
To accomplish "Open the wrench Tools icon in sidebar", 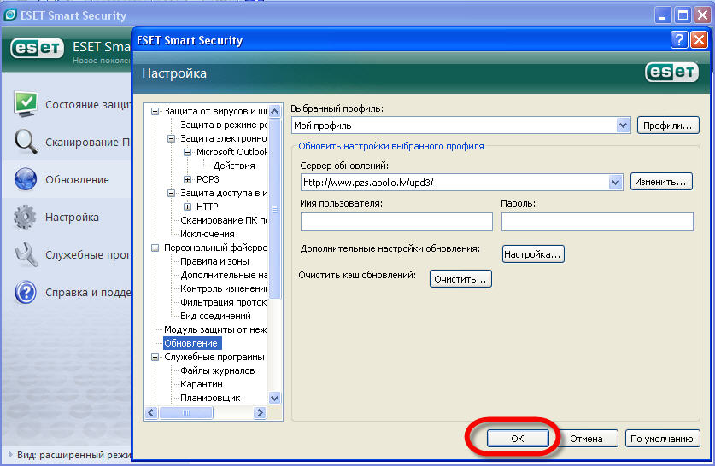I will (26, 254).
